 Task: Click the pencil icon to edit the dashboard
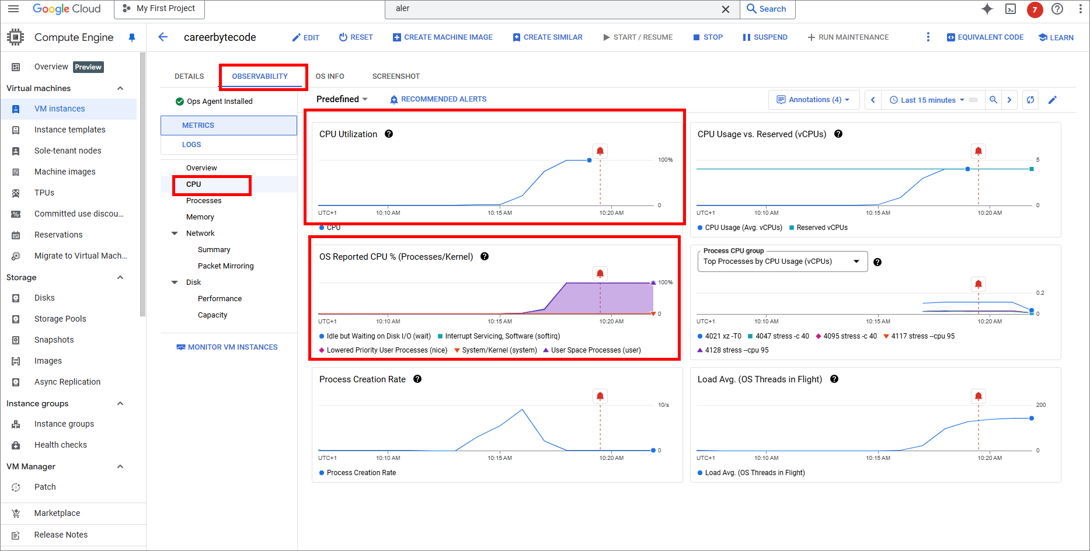[1053, 100]
